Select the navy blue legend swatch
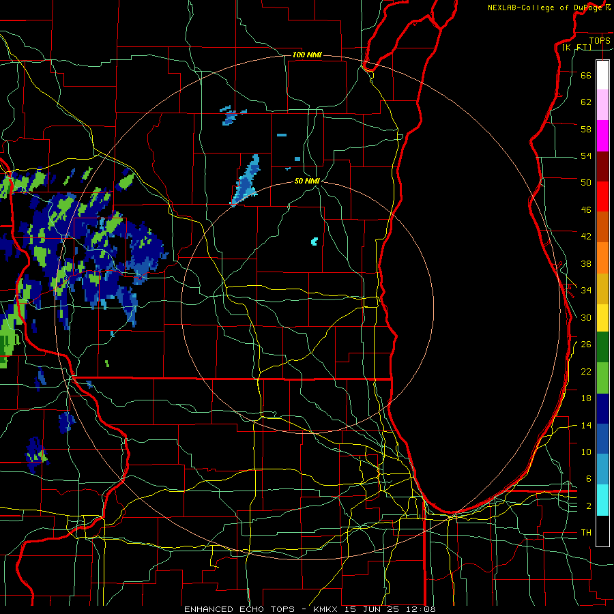 pos(602,409)
